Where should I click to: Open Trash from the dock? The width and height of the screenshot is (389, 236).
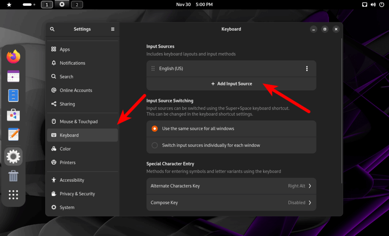coord(13,176)
